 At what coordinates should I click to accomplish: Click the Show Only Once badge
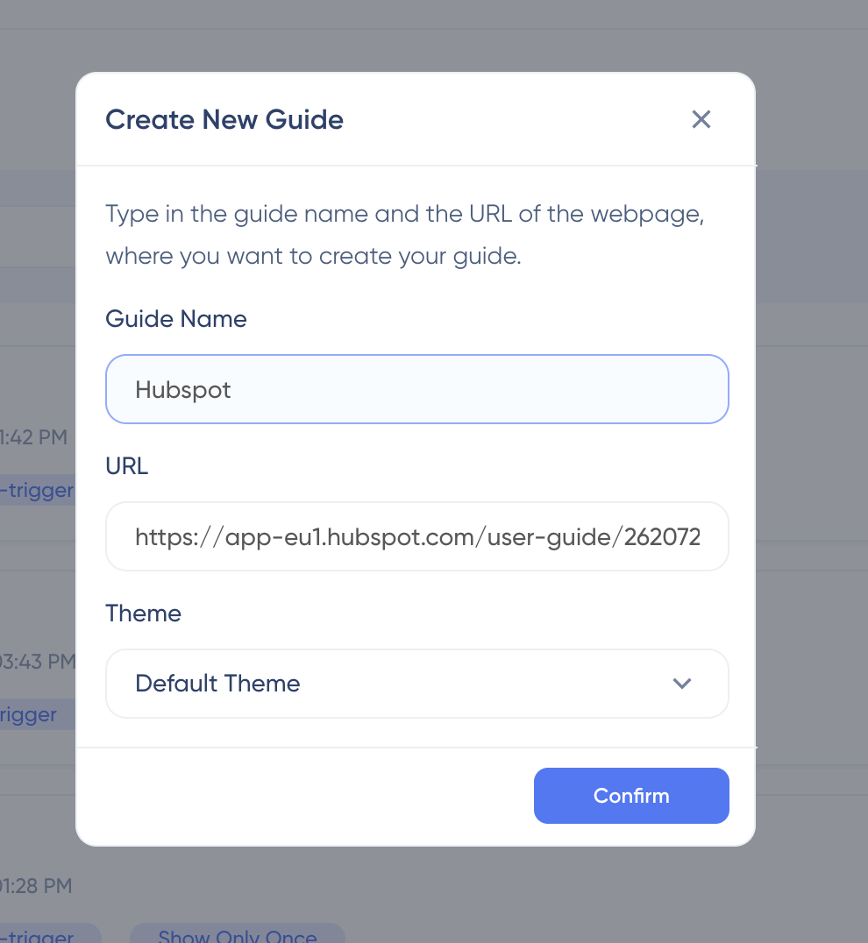coord(237,936)
